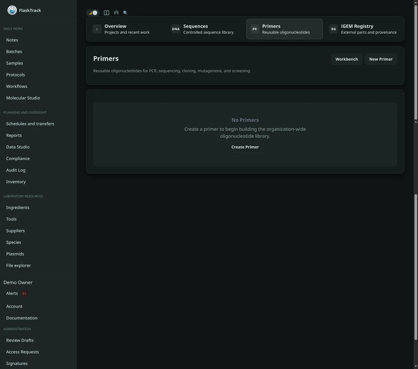Click the FlaskTrack flask logo icon
This screenshot has width=418, height=369.
12,10
